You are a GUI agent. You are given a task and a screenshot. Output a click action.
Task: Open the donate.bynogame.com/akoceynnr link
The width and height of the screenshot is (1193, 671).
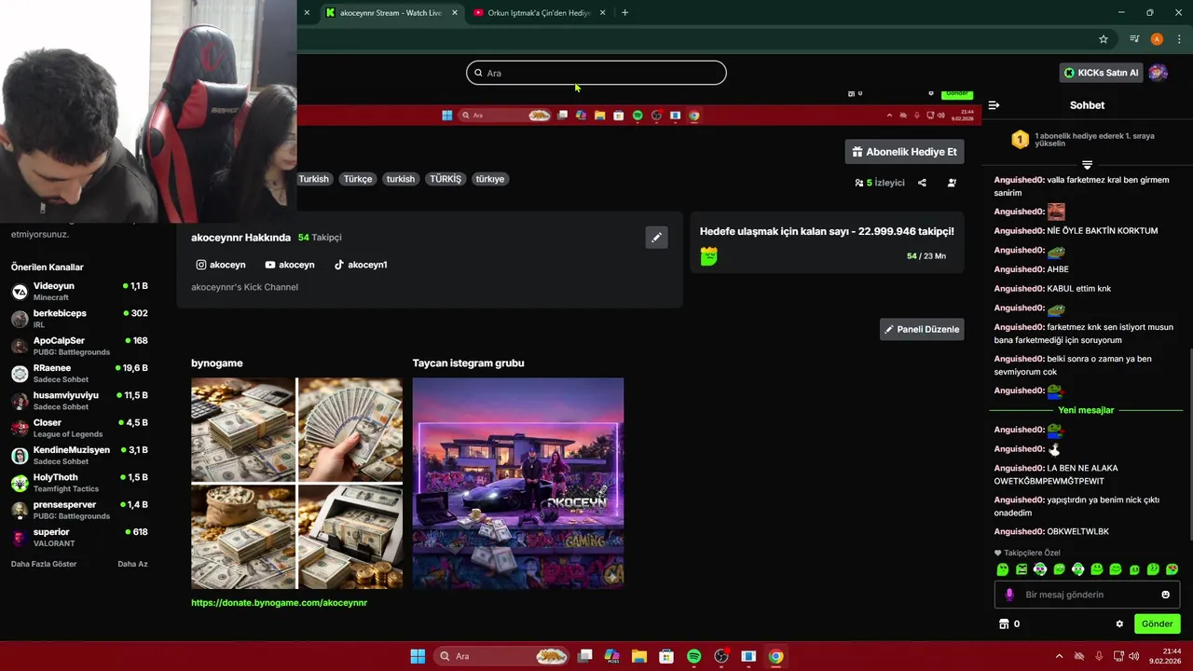(x=279, y=603)
